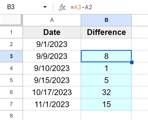Select row 3 header
Image resolution: width=148 pixels, height=120 pixels.
11,56
